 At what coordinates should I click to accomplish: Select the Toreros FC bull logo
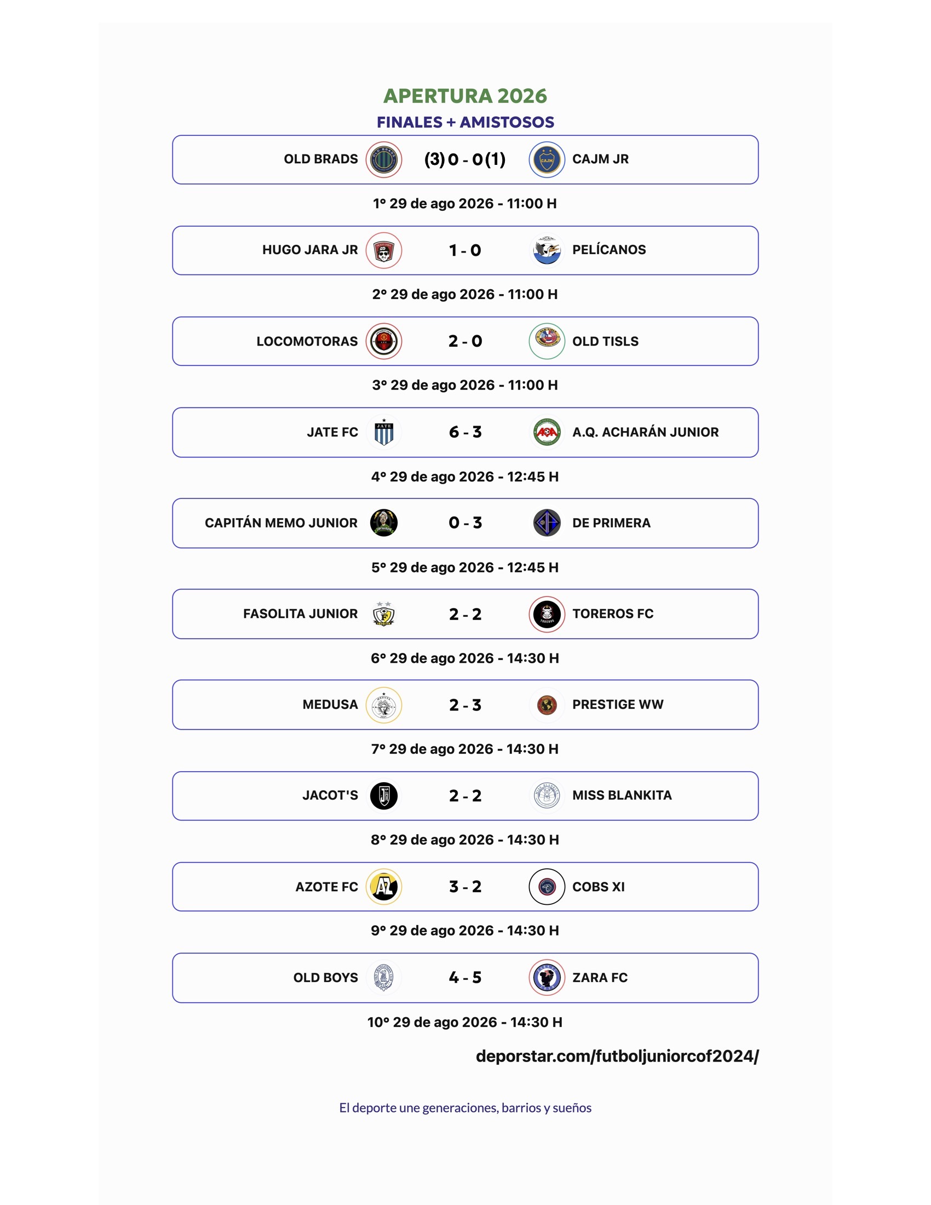(x=547, y=614)
